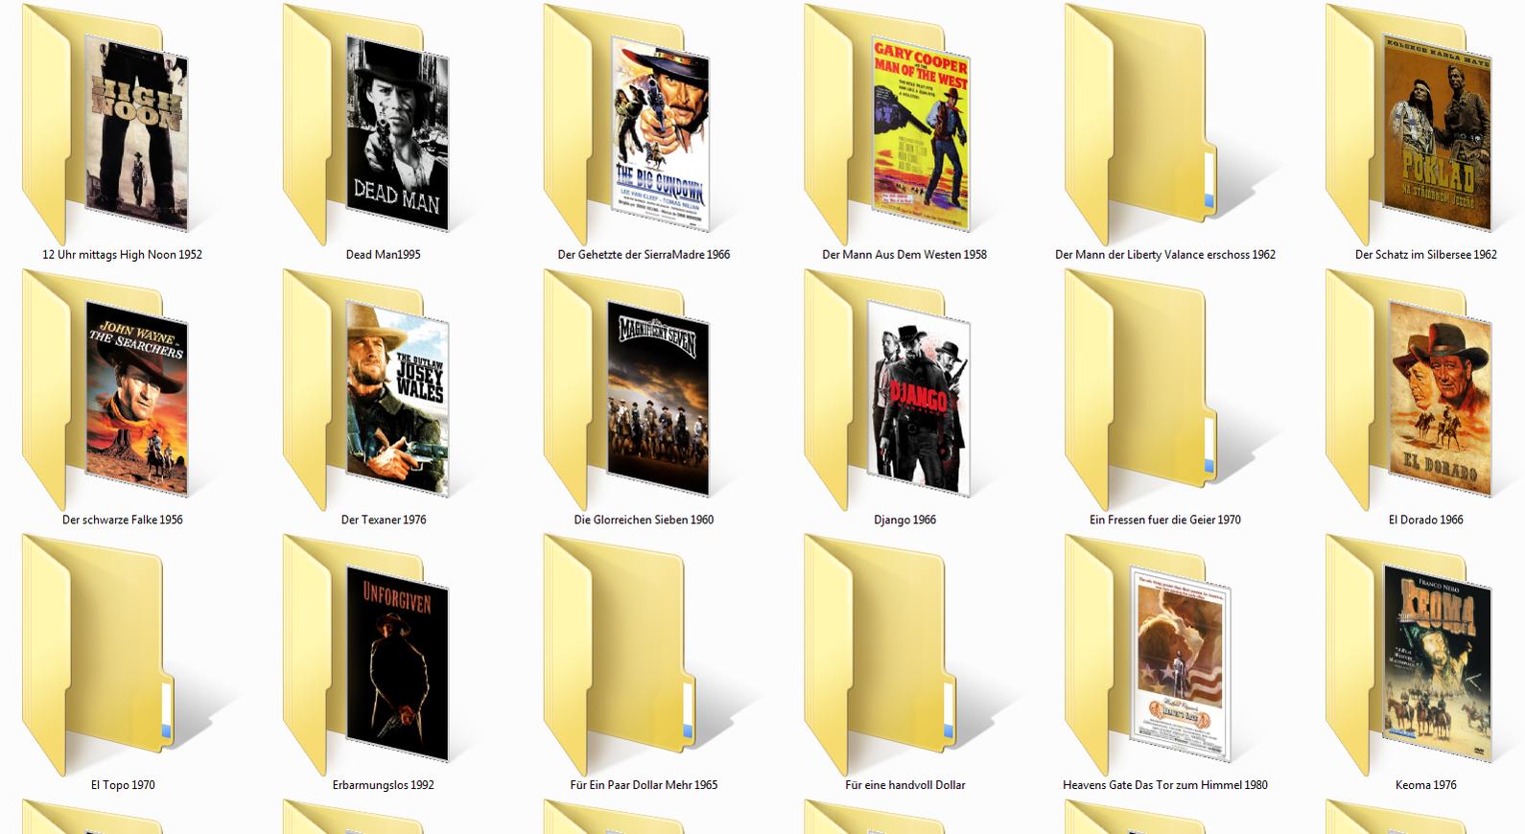The height and width of the screenshot is (834, 1525).
Task: Click the 'Dead Man1995' file name
Action: [384, 255]
